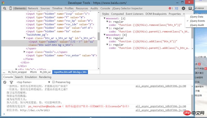
Task: Open DevTools settings gear
Action: [x=183, y=8]
